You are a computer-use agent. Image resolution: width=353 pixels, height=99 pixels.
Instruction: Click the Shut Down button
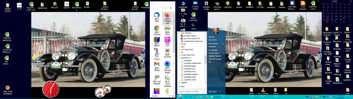click(x=213, y=92)
